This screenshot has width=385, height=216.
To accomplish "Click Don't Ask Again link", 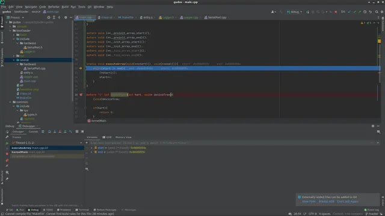I will [348, 202].
